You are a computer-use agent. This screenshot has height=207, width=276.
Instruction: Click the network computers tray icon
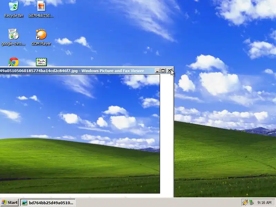(x=251, y=203)
